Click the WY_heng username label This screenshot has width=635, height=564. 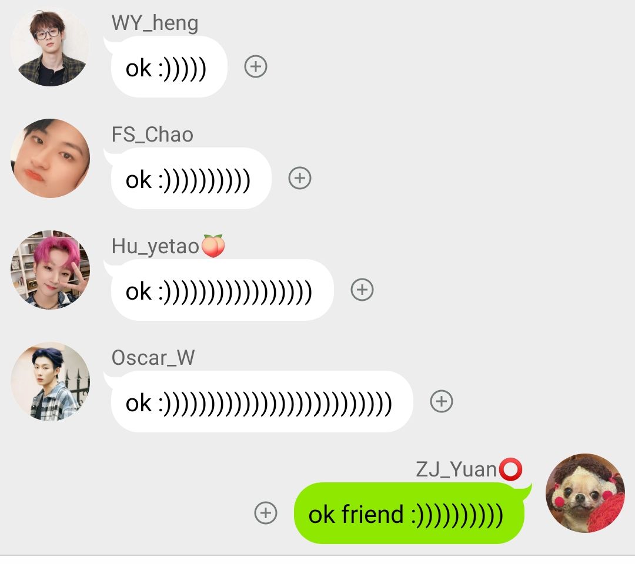(x=155, y=23)
